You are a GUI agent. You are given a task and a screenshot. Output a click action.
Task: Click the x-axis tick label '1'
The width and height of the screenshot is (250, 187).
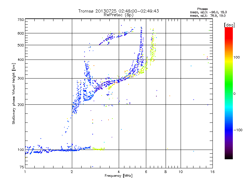click(25, 172)
